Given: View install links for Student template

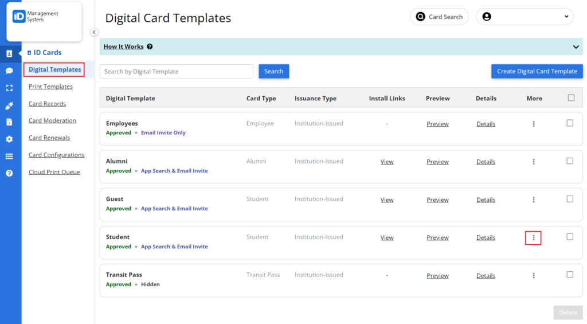Looking at the screenshot, I should (x=387, y=238).
